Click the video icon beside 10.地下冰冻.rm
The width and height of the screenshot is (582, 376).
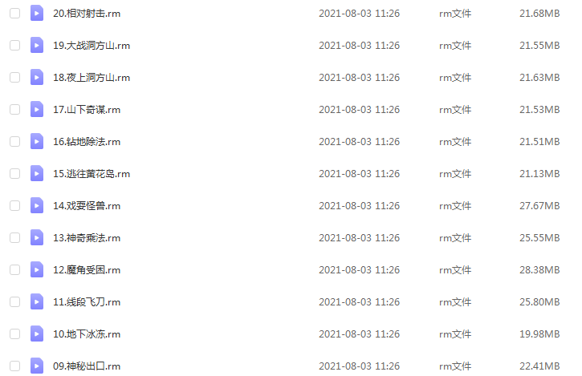pos(37,334)
